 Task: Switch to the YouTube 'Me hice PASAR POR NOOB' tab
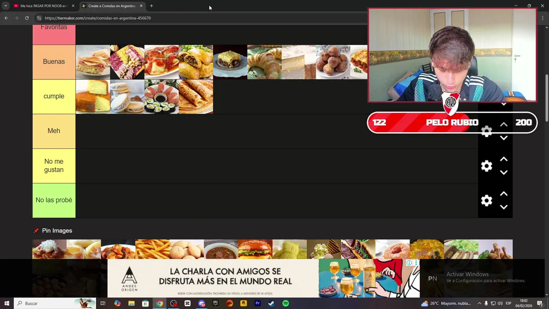pyautogui.click(x=43, y=6)
